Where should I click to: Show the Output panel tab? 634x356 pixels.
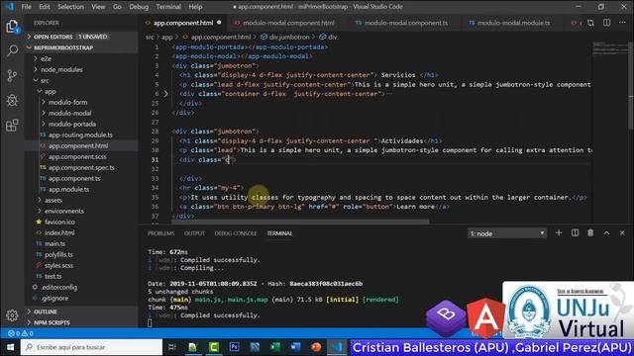pos(194,233)
